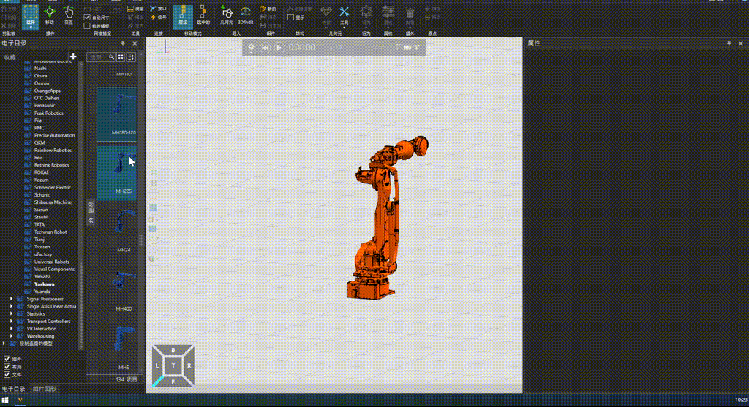This screenshot has width=749, height=407.
Task: Expand the bottom Chinese-named root folder
Action: click(x=4, y=343)
